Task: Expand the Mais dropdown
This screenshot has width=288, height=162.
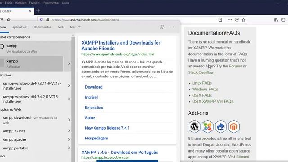Action: point(75,27)
